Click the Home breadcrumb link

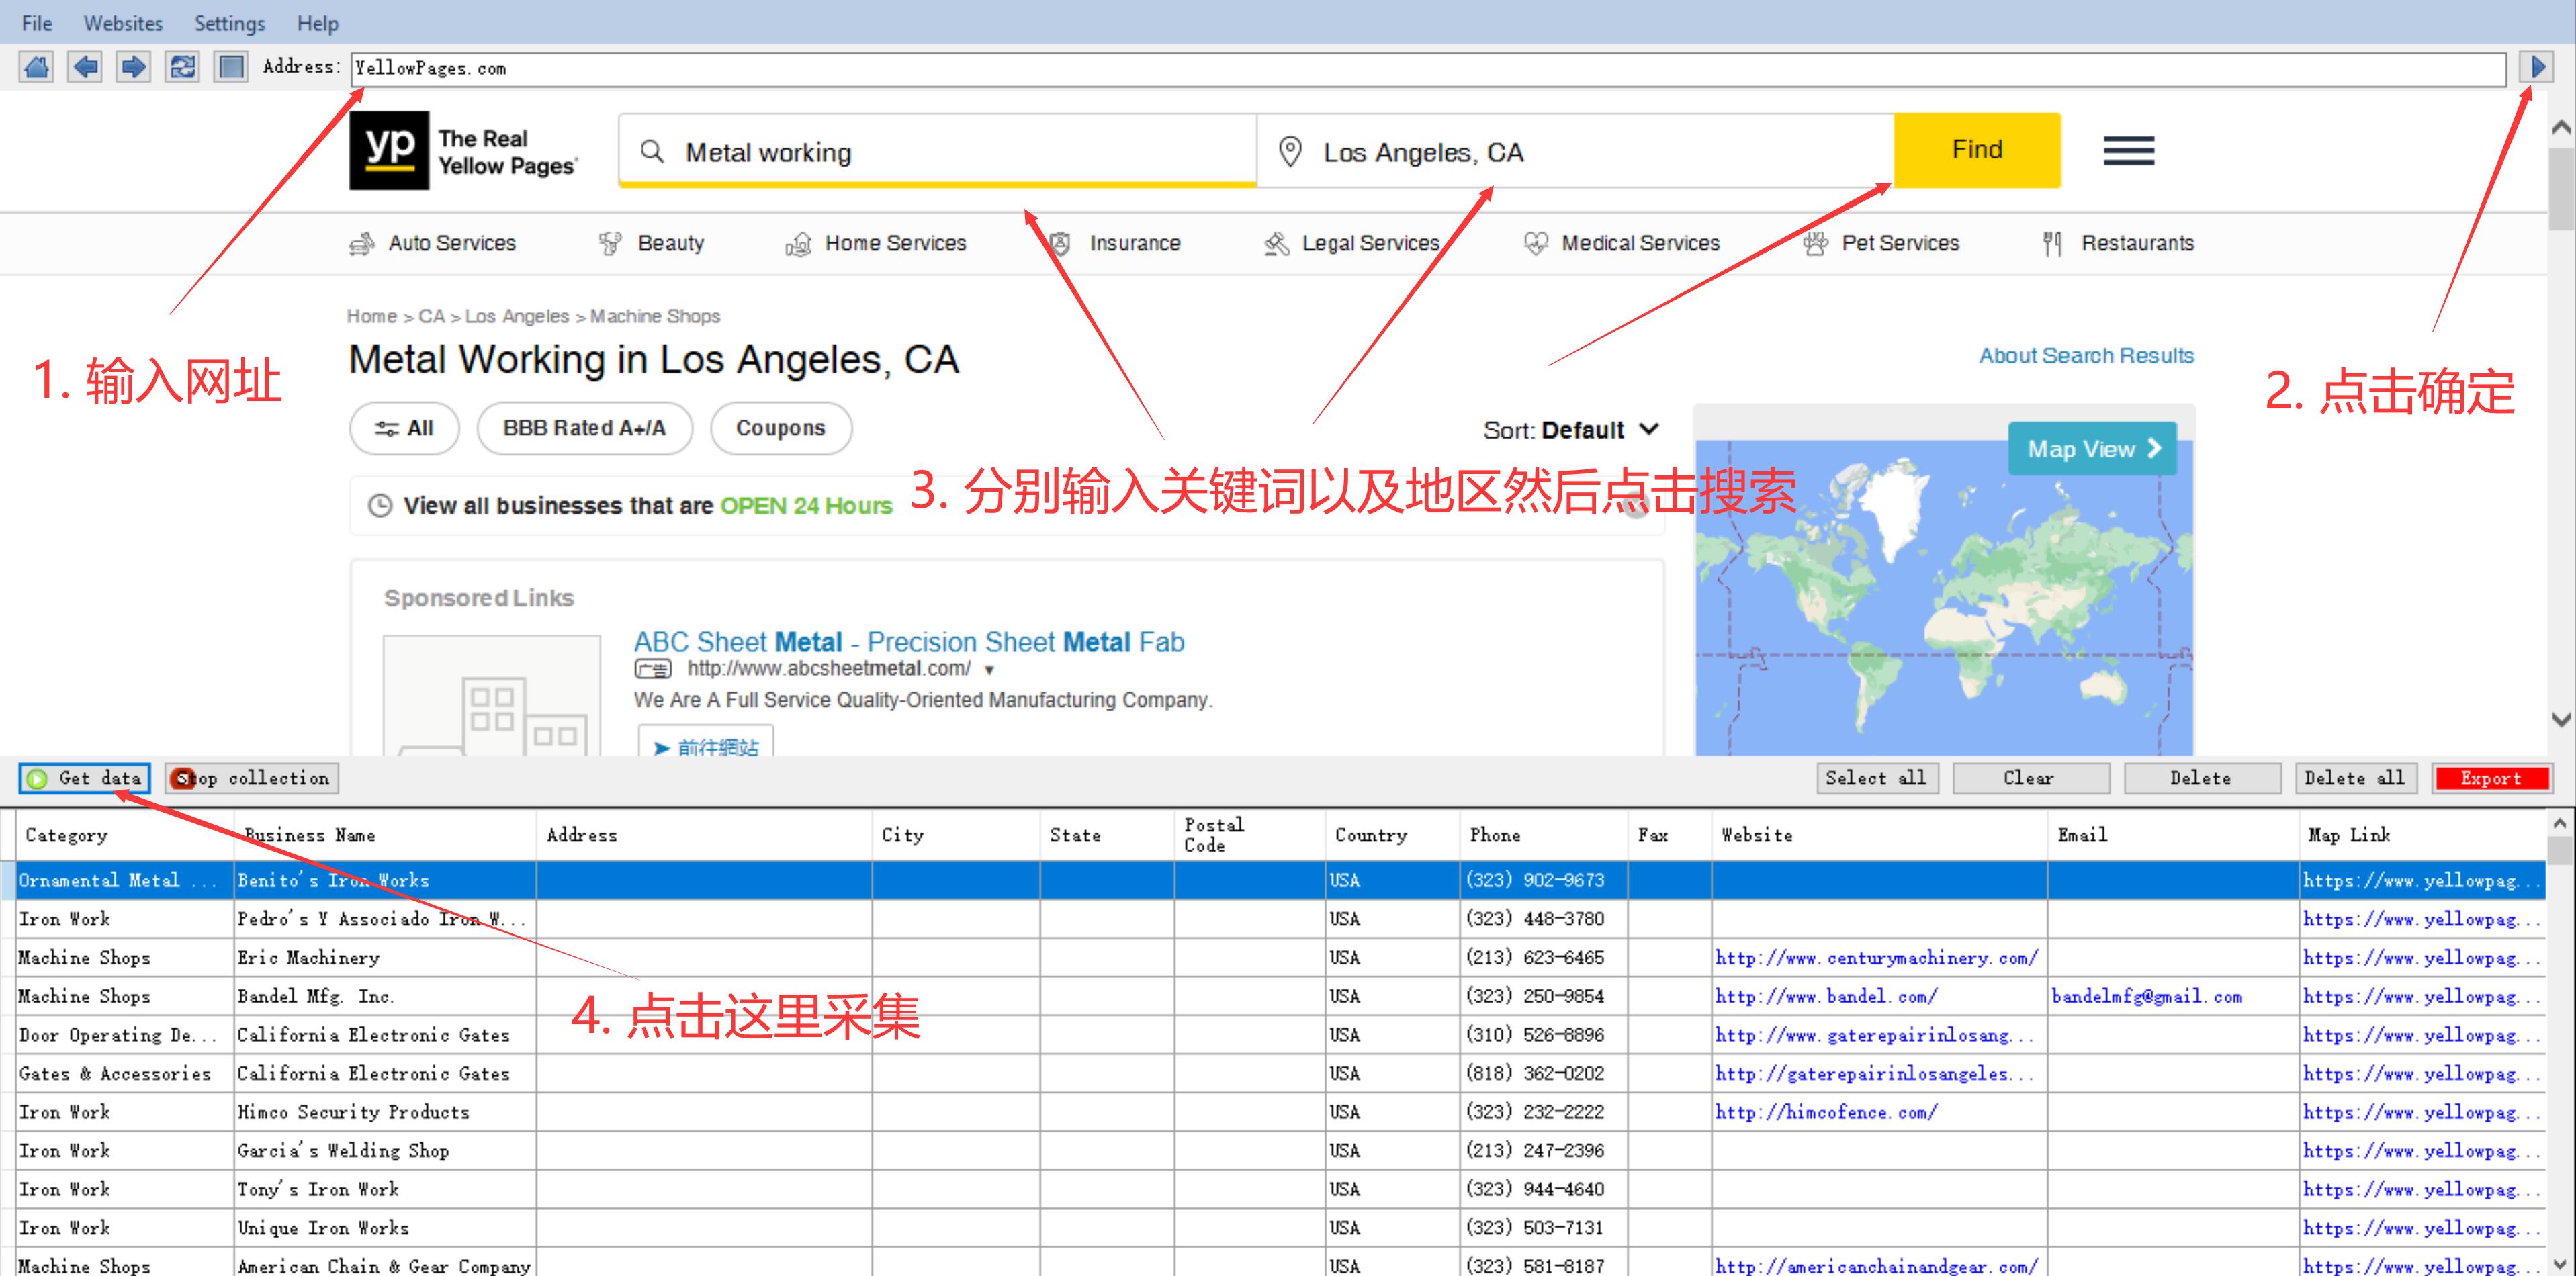tap(371, 316)
